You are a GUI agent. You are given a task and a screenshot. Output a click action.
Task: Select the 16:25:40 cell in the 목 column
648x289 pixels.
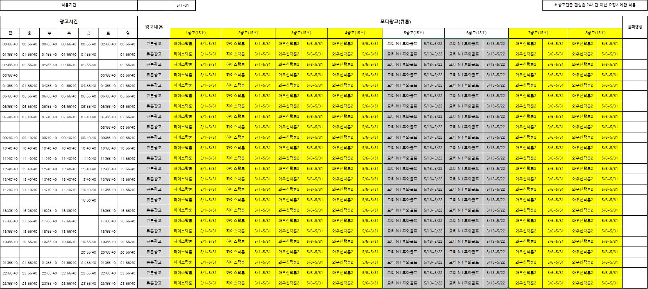click(69, 210)
